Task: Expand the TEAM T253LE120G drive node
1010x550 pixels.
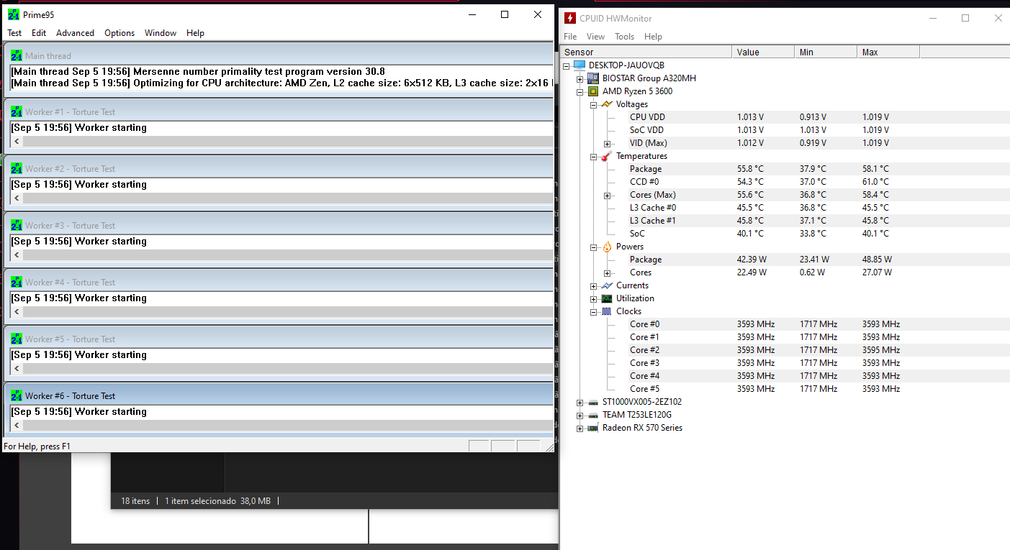Action: click(580, 415)
